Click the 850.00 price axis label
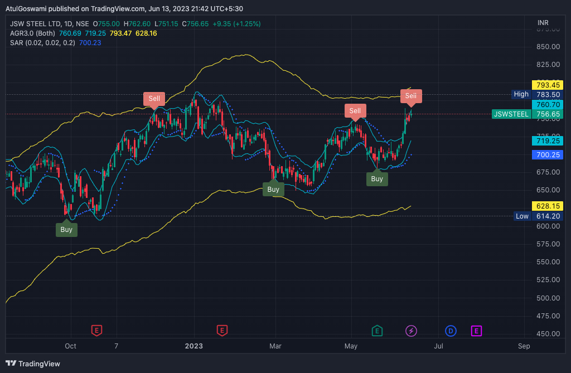Image resolution: width=571 pixels, height=373 pixels. click(548, 47)
